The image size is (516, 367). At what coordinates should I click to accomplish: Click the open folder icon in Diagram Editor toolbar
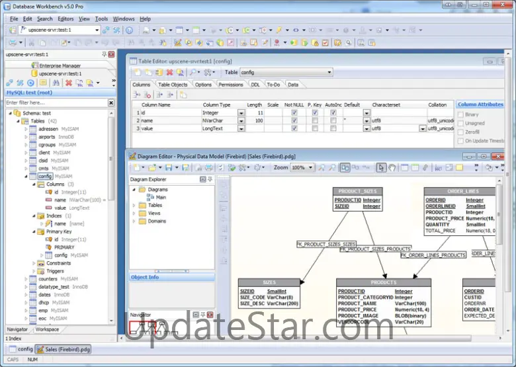[x=151, y=168]
